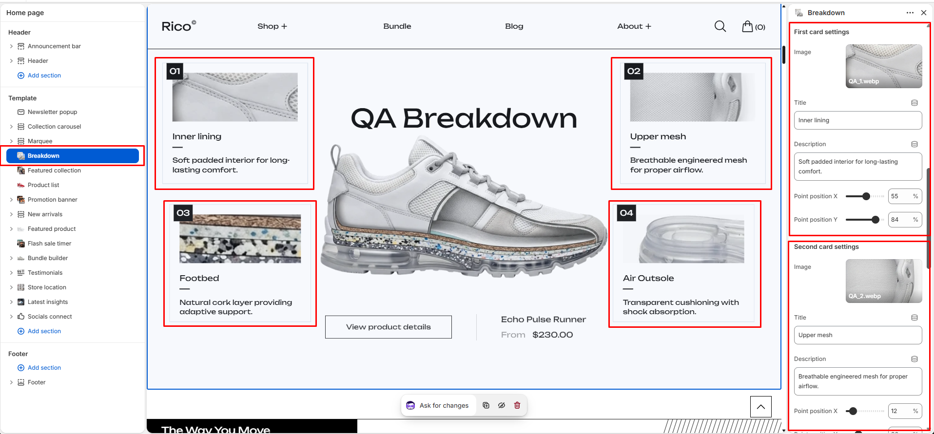Click the 02 Upper mesh card in preview
Image resolution: width=934 pixels, height=434 pixels.
(x=693, y=123)
